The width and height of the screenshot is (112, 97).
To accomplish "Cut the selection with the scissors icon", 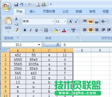I will tap(16, 19).
